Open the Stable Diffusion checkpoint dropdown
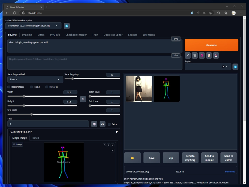 click(33, 26)
